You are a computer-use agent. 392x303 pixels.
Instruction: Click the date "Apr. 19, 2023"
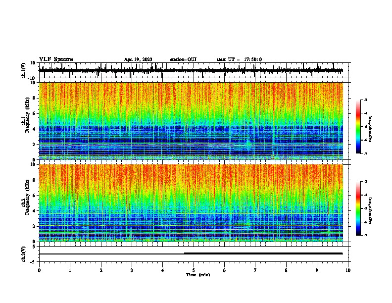click(138, 59)
